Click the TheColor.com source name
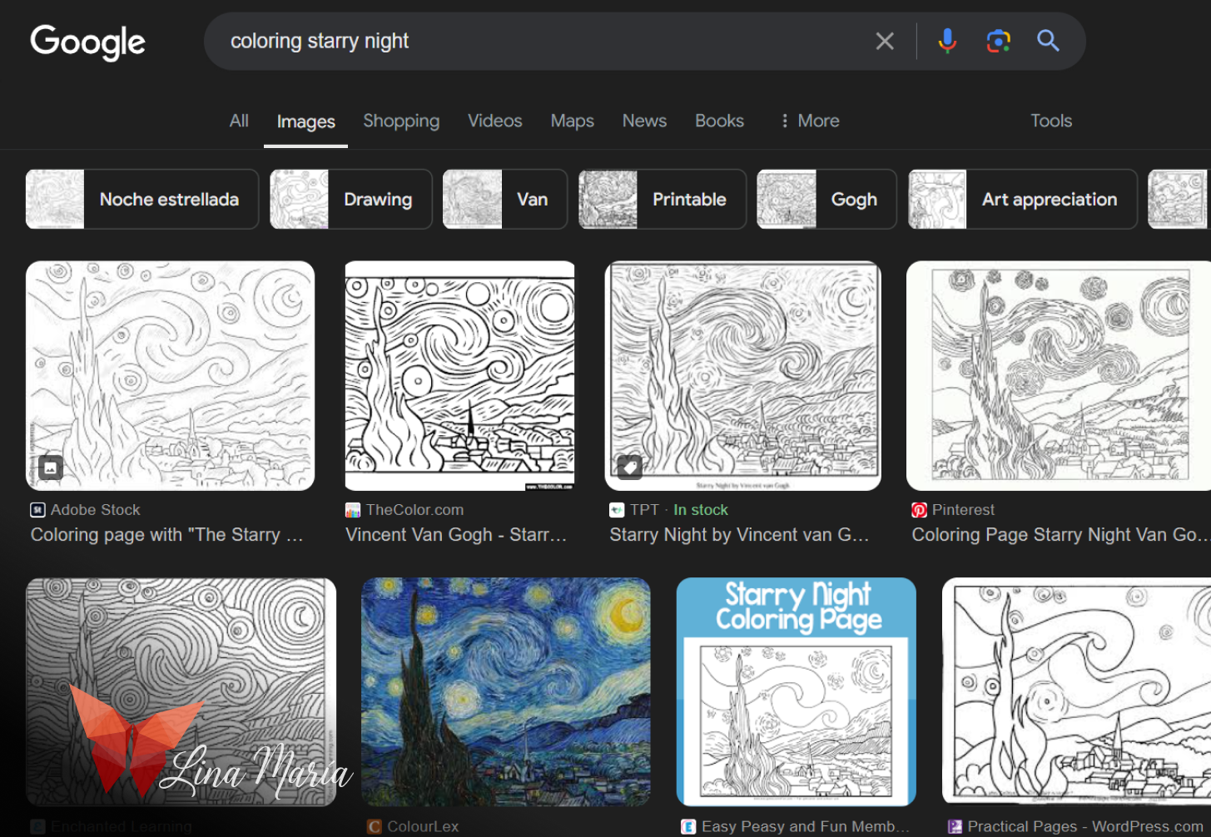This screenshot has width=1211, height=837. (414, 510)
